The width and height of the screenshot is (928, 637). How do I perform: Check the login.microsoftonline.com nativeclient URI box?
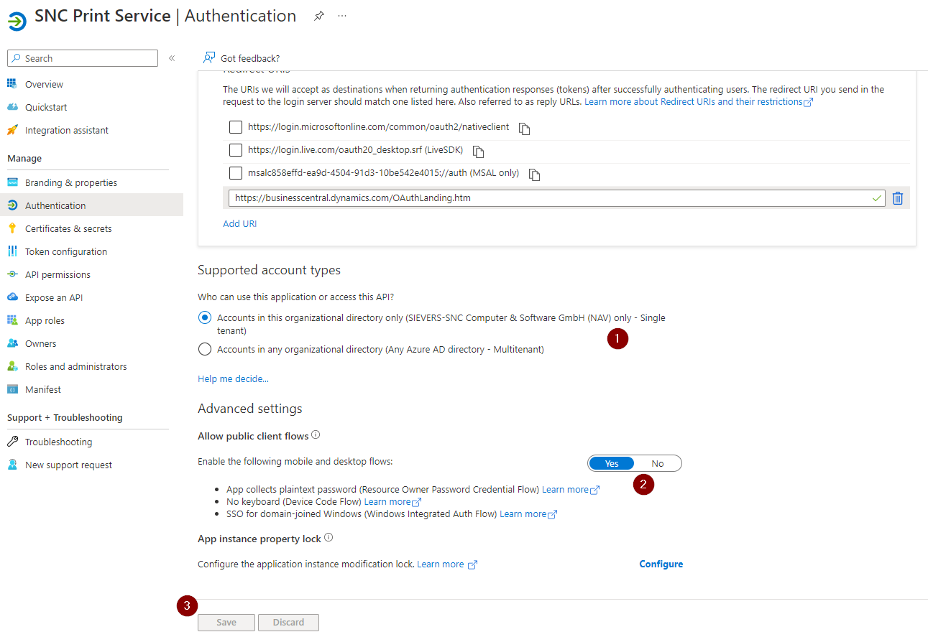click(236, 127)
